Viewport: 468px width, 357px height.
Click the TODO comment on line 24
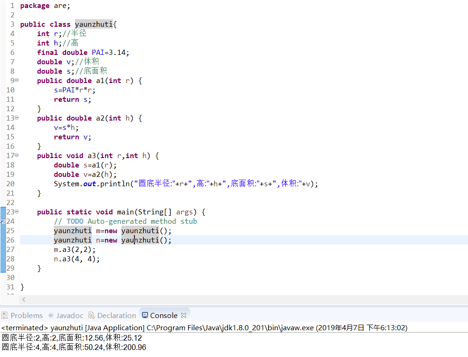pos(126,221)
